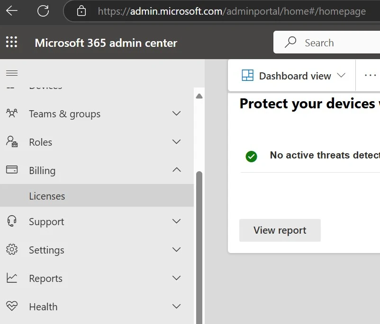This screenshot has height=324, width=380.
Task: Expand the Roles chevron
Action: click(x=176, y=141)
